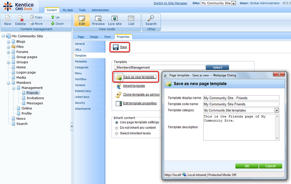This screenshot has height=184, width=291.
Task: Switch to List view mode
Action: click(131, 18)
